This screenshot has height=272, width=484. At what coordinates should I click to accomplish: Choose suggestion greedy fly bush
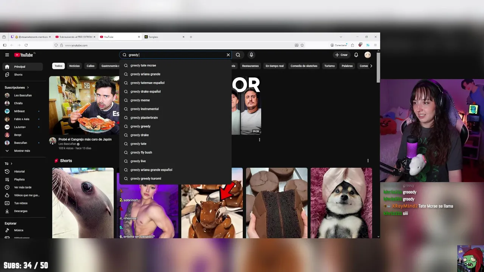(175, 152)
